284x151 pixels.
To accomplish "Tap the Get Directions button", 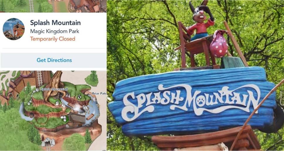I will 54,60.
